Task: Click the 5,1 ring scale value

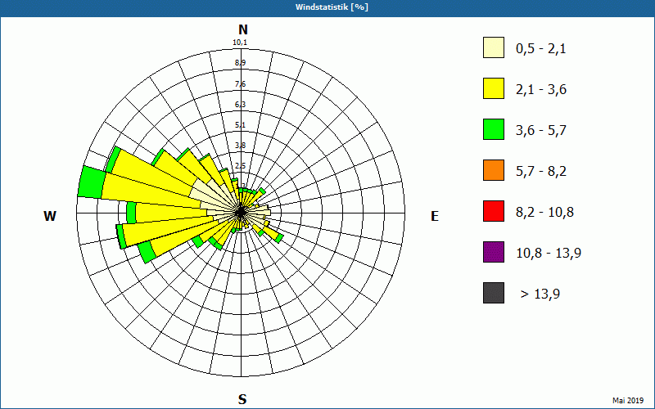Action: tap(240, 125)
